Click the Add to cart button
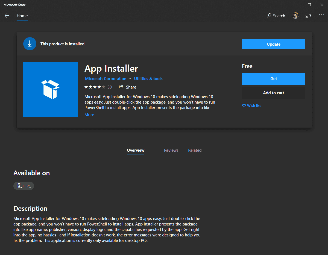328x255 pixels. (x=273, y=93)
